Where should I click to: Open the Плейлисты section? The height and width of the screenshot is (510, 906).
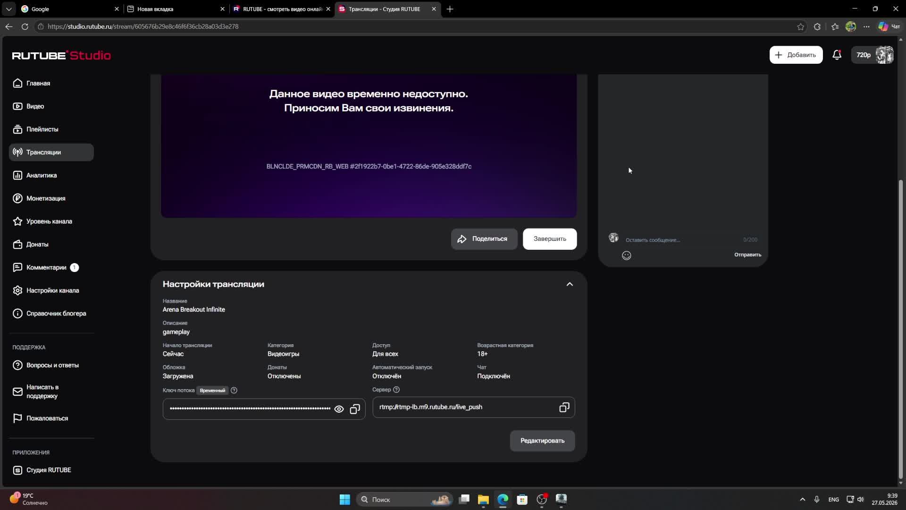[51, 129]
